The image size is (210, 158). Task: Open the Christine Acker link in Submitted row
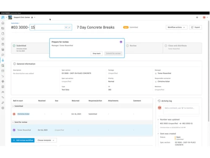point(24,114)
